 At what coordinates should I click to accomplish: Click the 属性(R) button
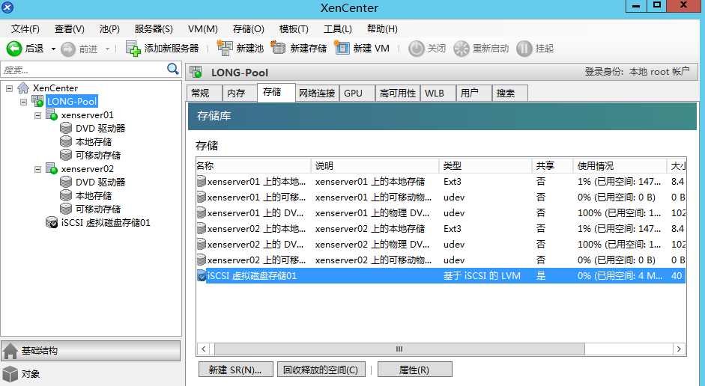(414, 370)
